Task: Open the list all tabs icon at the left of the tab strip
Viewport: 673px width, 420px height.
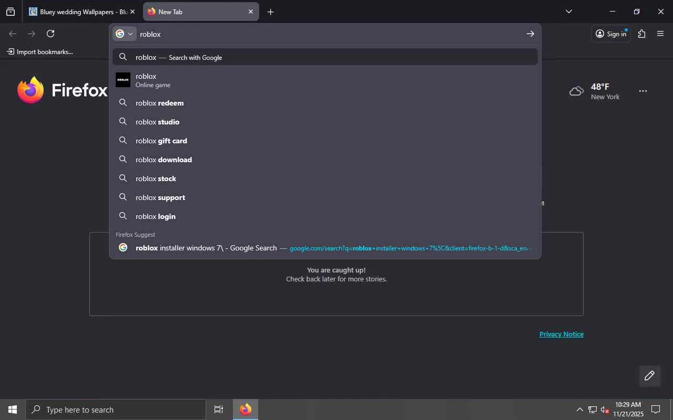Action: [11, 12]
